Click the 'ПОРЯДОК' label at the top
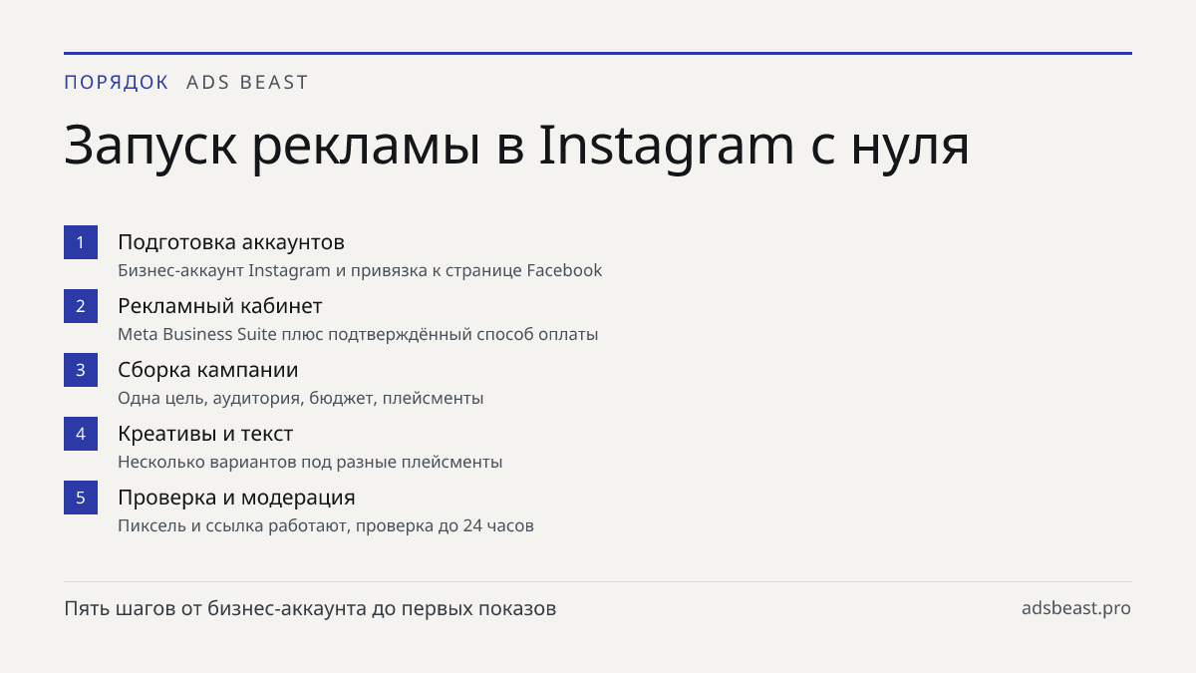Image resolution: width=1196 pixels, height=673 pixels. 117,83
